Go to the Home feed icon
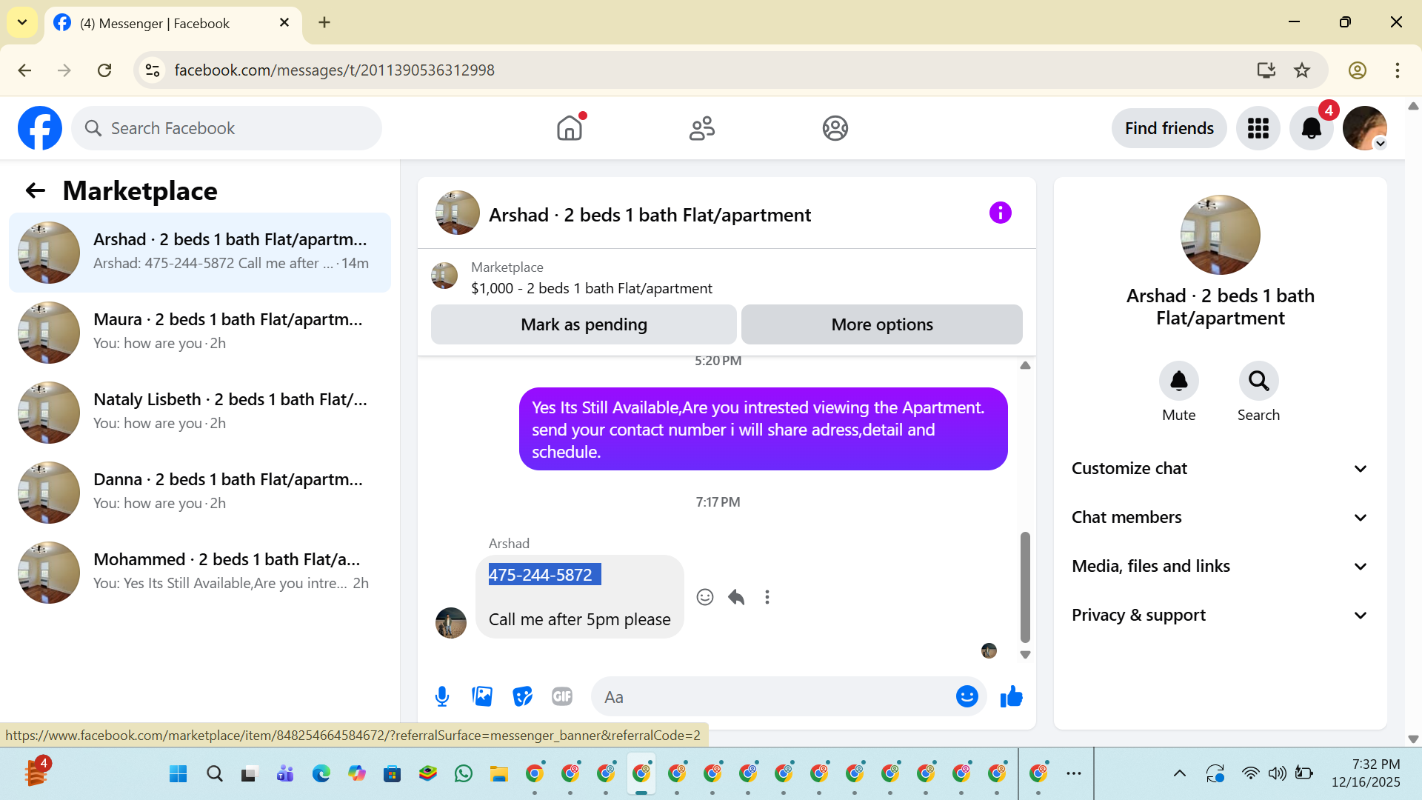Screen dimensions: 1422x800 pos(570,128)
